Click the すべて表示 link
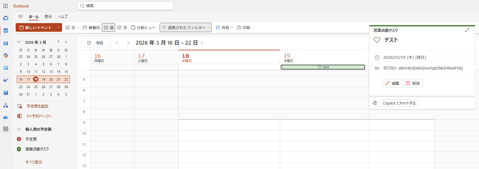479x169 pixels. [x=34, y=162]
